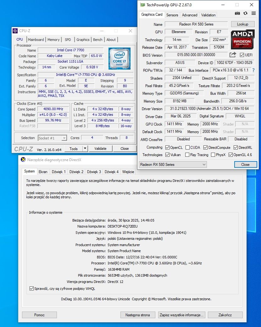Toggle the OpenGL 4.6 checkbox

tap(230, 155)
